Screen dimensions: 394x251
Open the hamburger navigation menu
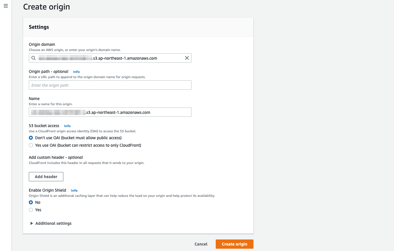[x=6, y=6]
